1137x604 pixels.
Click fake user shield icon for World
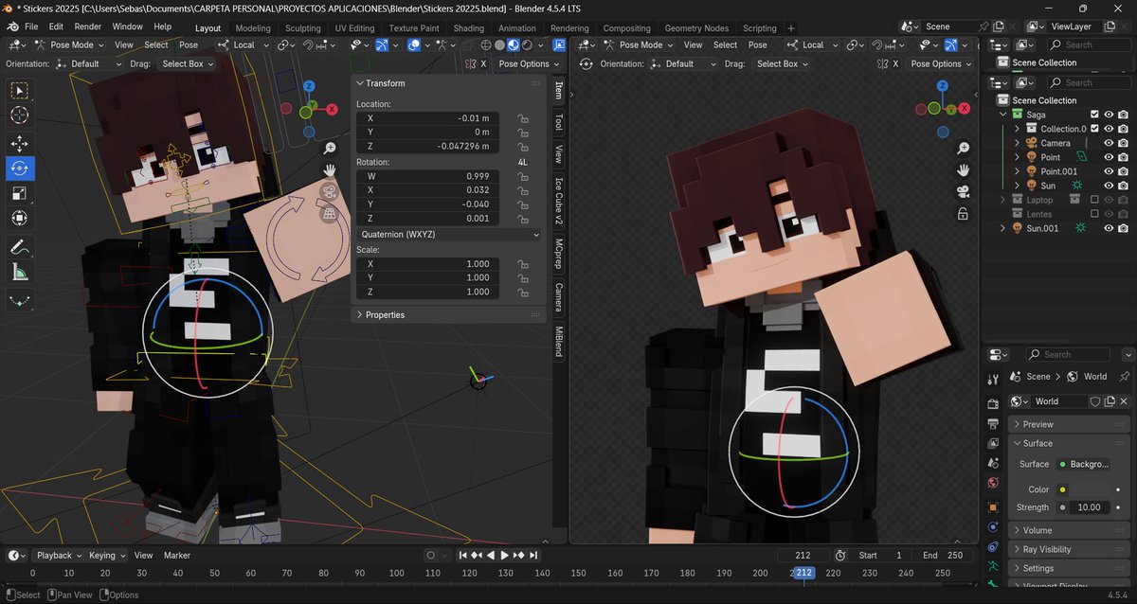click(x=1095, y=401)
